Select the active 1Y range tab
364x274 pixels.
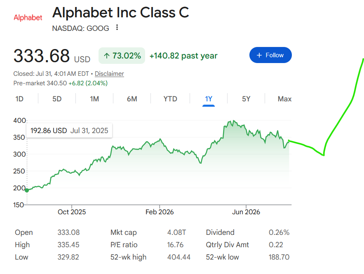coord(209,99)
